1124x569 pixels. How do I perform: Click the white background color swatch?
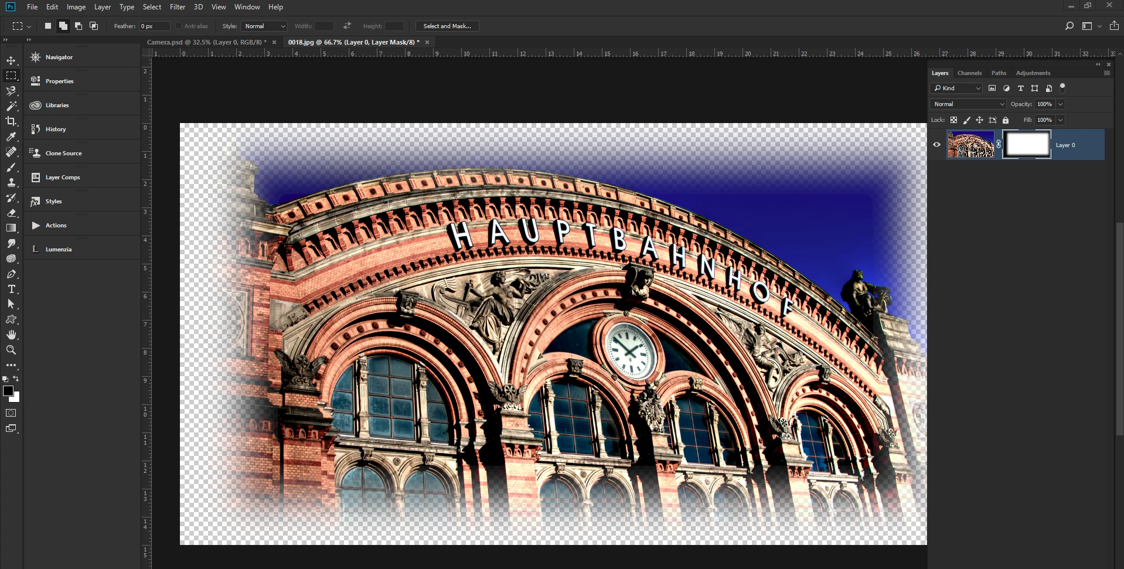point(16,398)
